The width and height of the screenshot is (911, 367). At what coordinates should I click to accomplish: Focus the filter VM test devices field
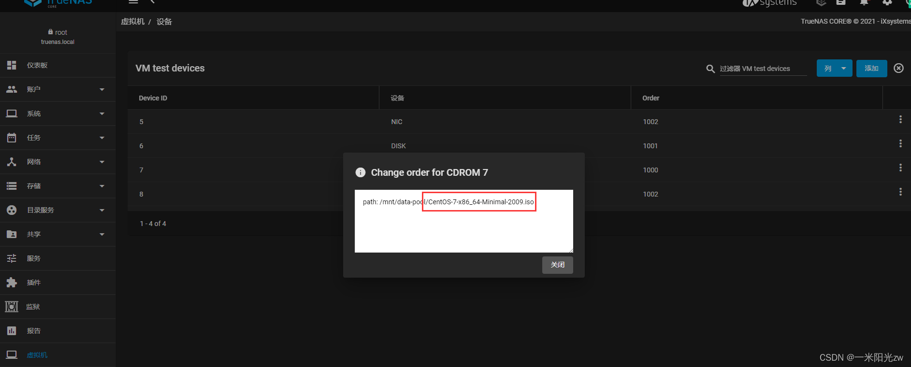pos(763,69)
